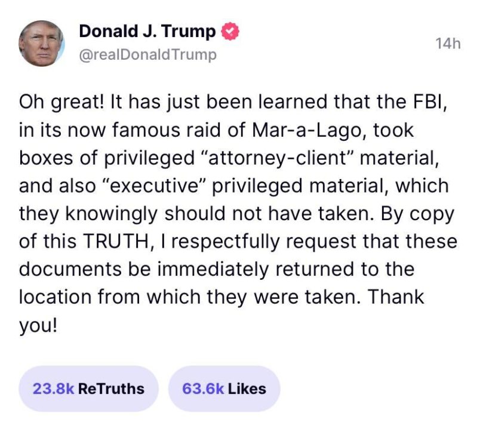Click the 63.6k count number
The image size is (480, 438).
pos(204,388)
